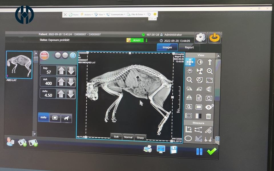Click the magnifier-in-frame region zoom icon
This screenshot has height=171, width=274.
(x=209, y=98)
